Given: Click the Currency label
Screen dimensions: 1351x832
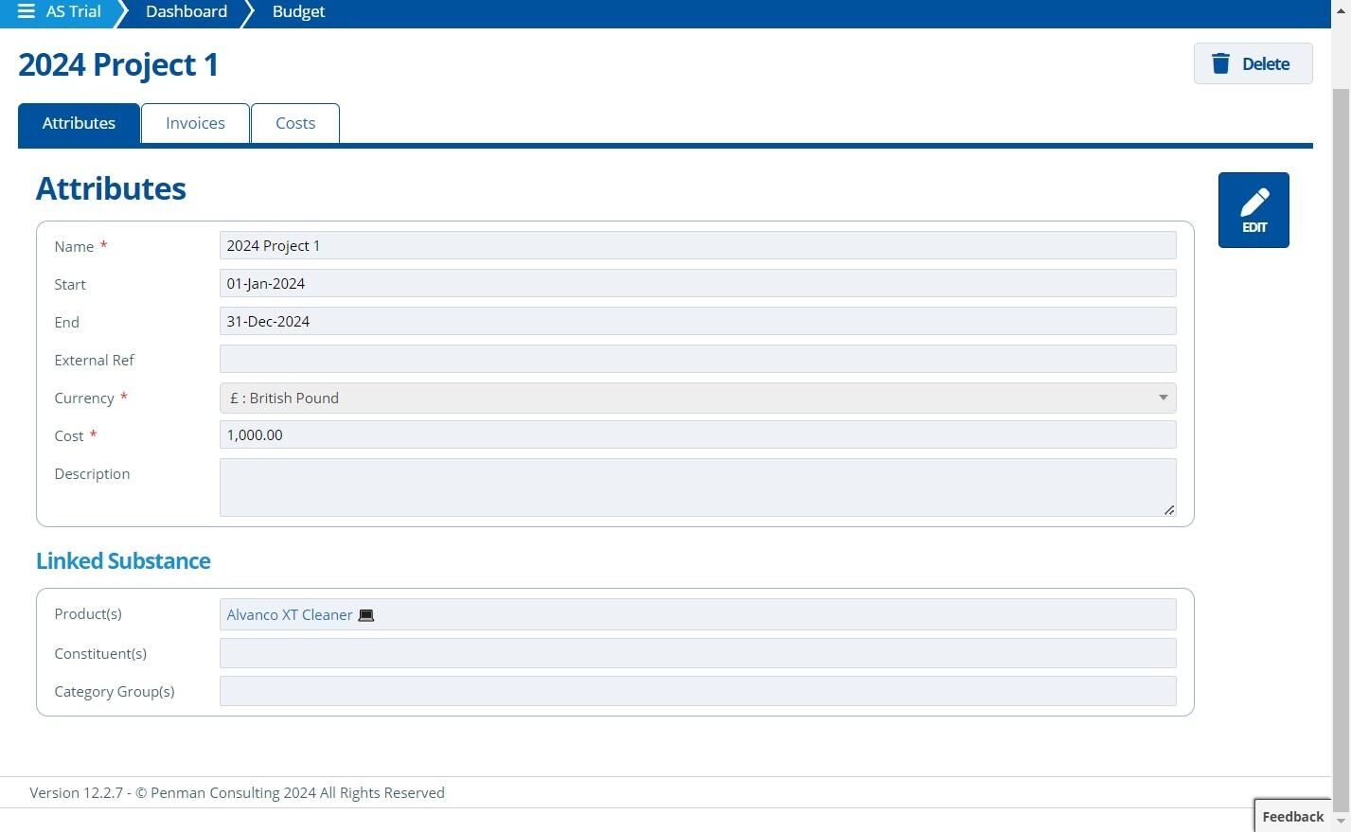Looking at the screenshot, I should click(x=84, y=398).
